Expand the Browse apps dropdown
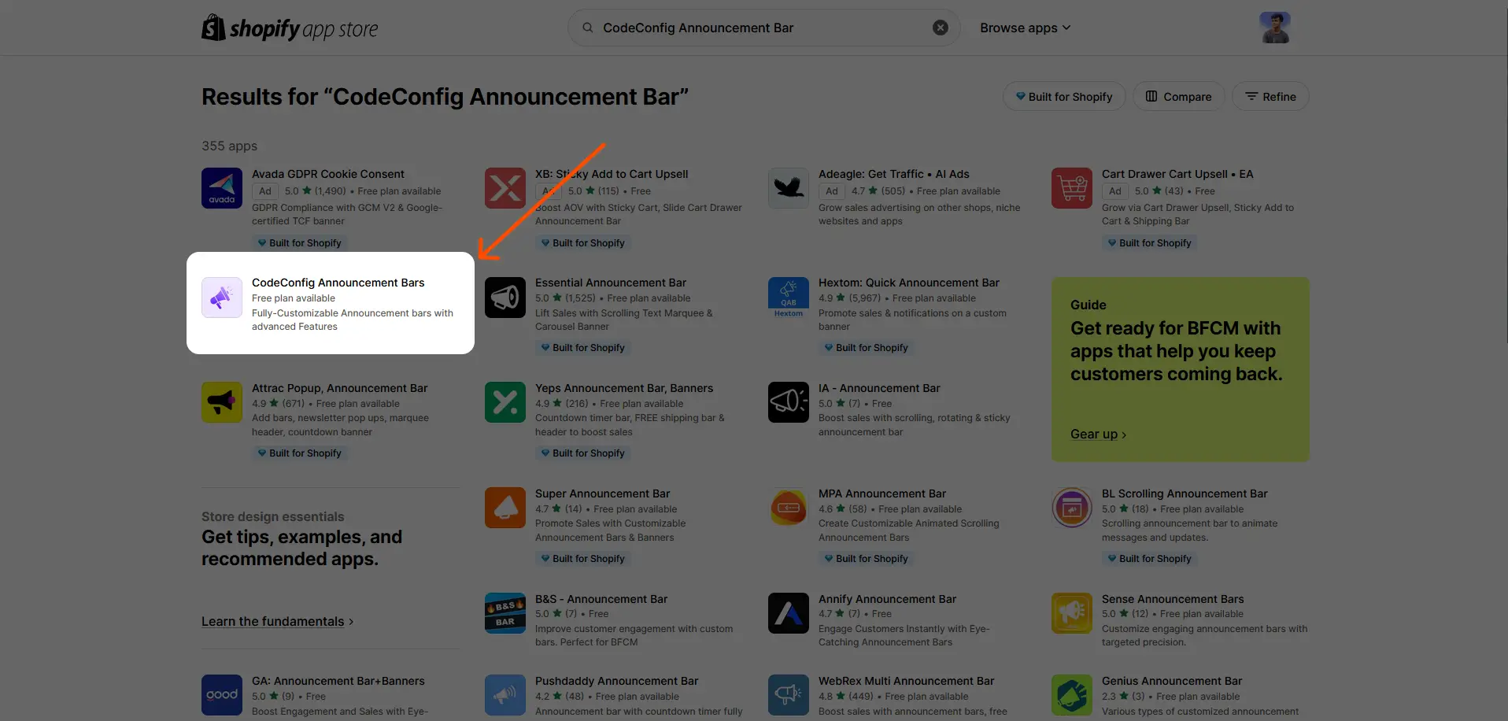The width and height of the screenshot is (1508, 721). click(x=1025, y=28)
